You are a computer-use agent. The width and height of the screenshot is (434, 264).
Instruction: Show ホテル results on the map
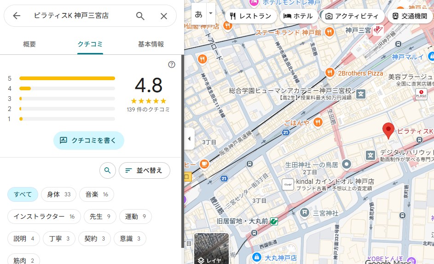point(298,16)
